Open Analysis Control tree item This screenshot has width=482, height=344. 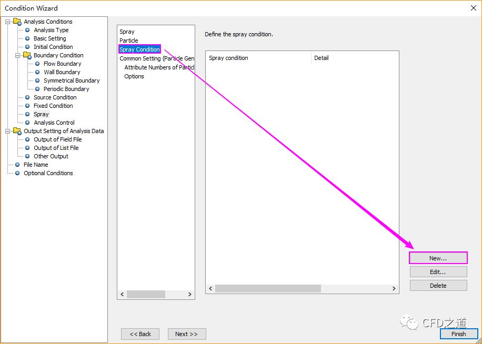click(x=54, y=123)
